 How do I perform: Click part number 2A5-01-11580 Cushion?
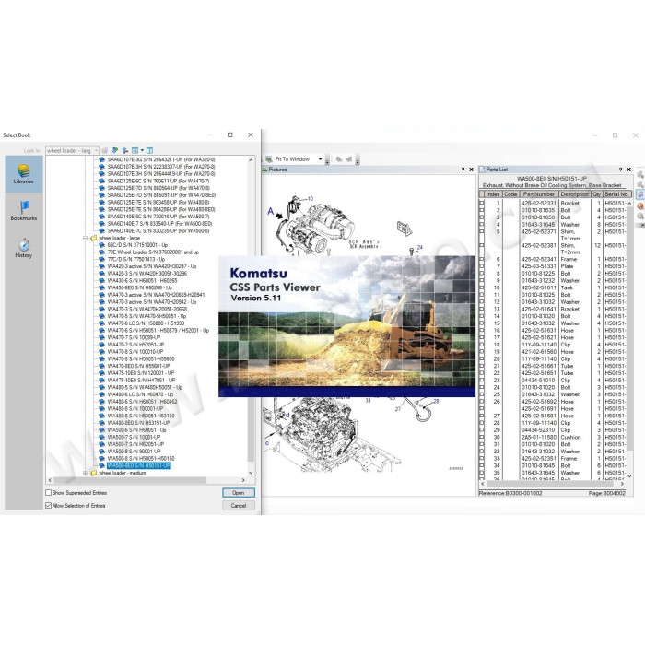(x=538, y=438)
